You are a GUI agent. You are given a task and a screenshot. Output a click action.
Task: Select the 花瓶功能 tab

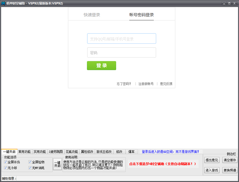[x=72, y=151]
